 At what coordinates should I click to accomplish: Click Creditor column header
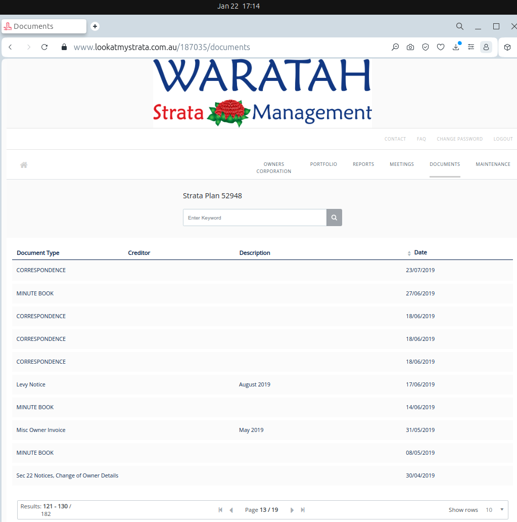pos(139,253)
